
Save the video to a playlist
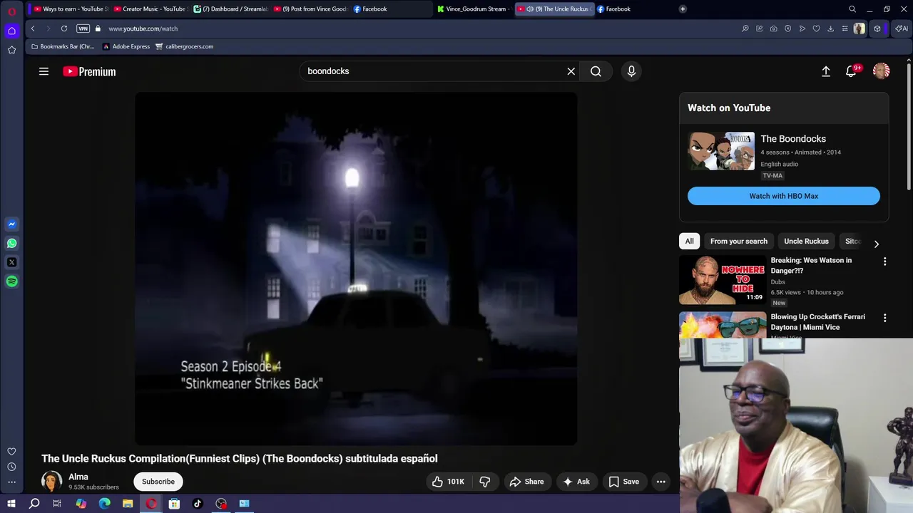(623, 482)
